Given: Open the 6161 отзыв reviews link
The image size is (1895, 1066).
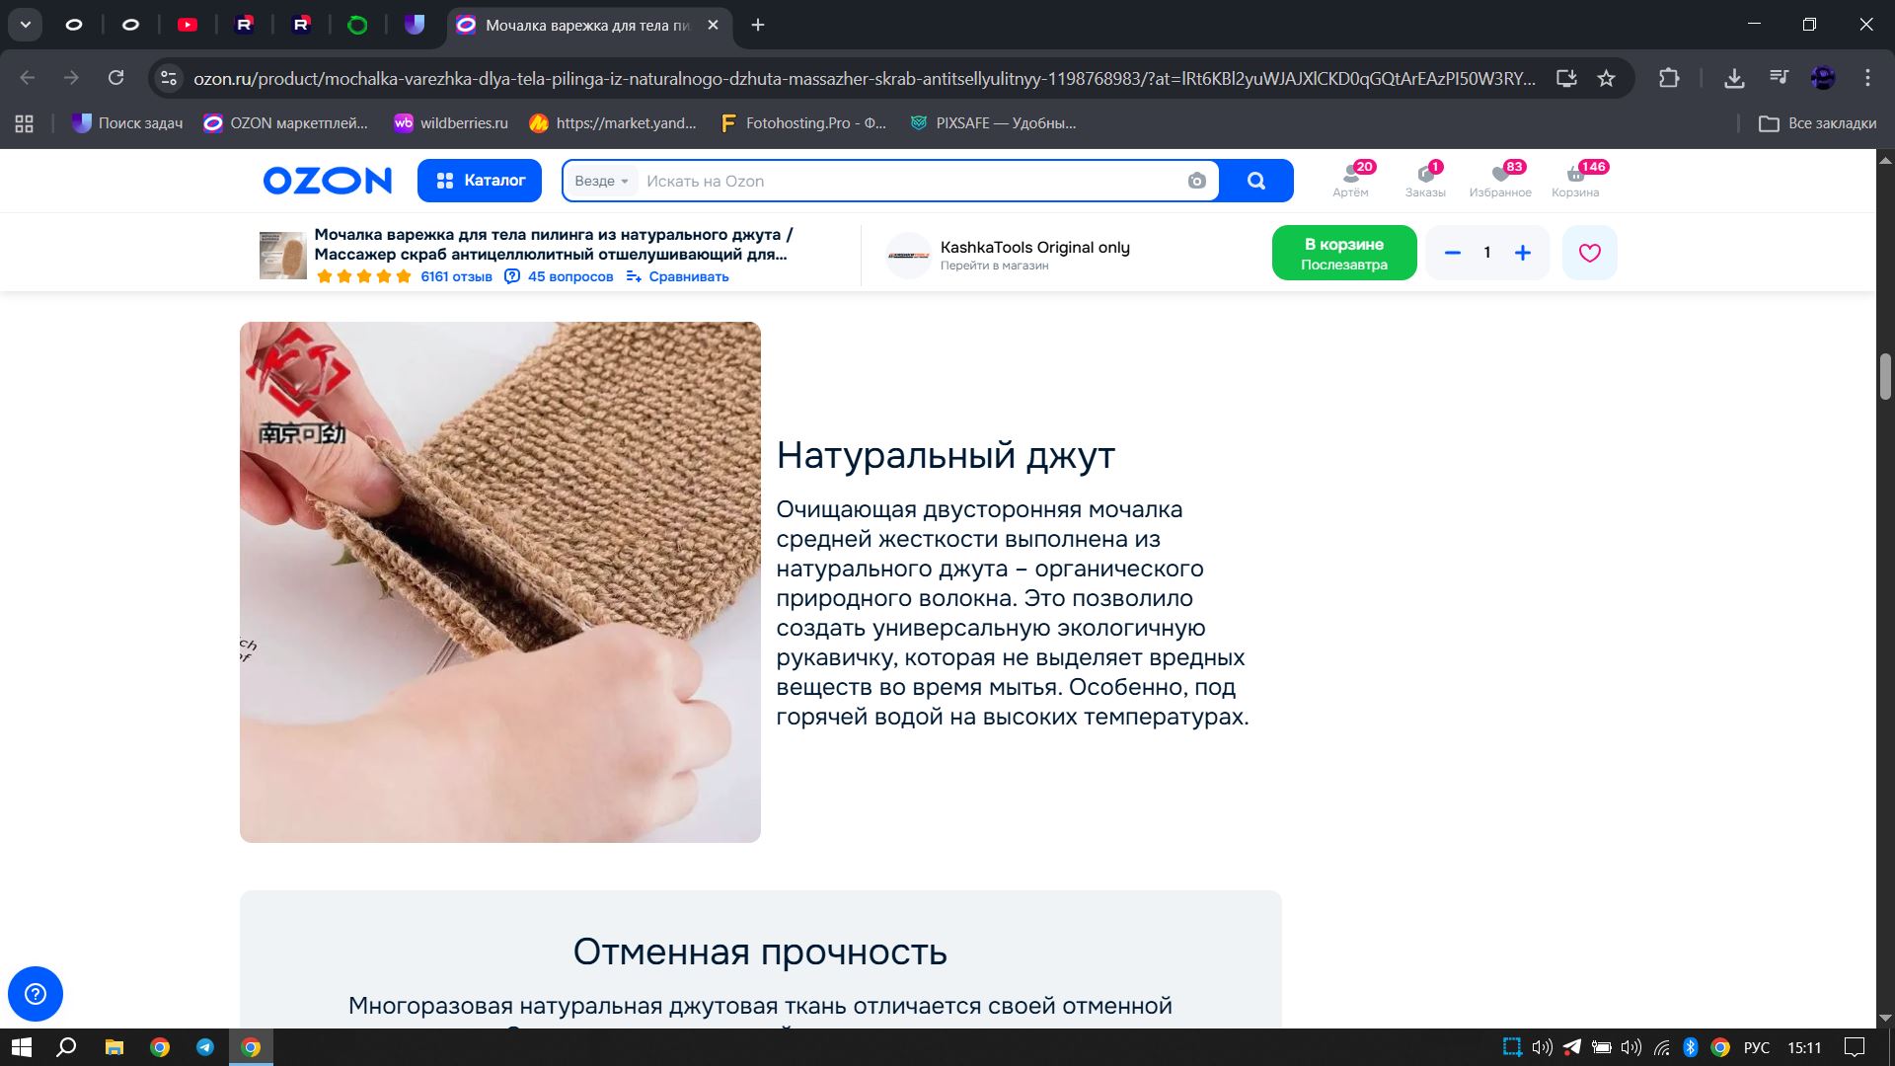Looking at the screenshot, I should coord(456,276).
